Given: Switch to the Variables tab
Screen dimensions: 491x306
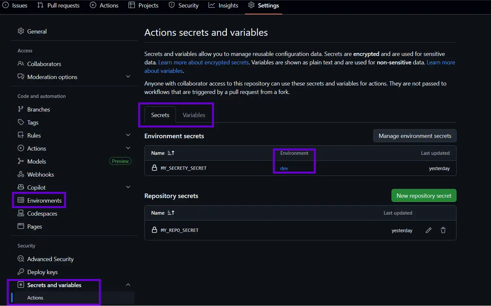Looking at the screenshot, I should tap(194, 115).
